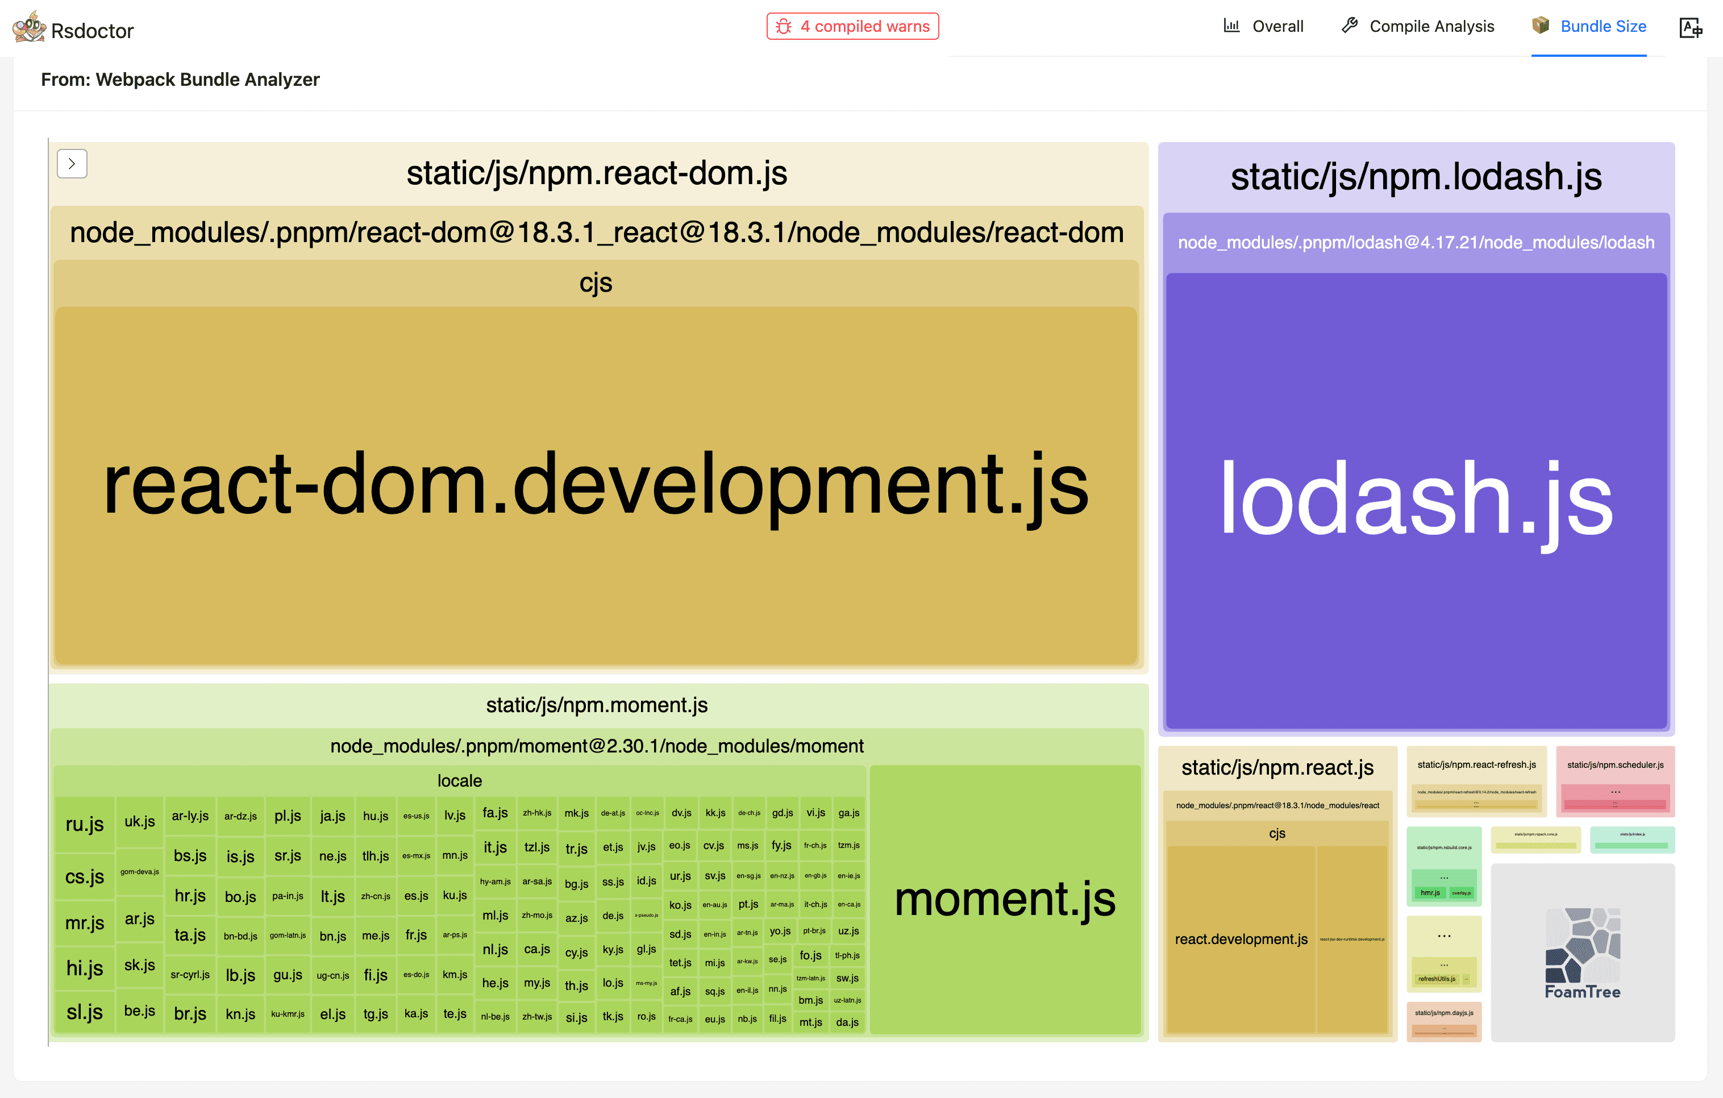1723x1098 pixels.
Task: Expand the sidebar with chevron button
Action: click(x=72, y=163)
